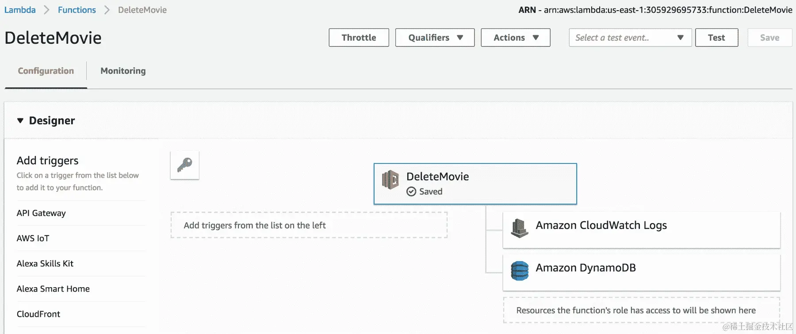The image size is (796, 334).
Task: Click the key permissions icon
Action: pyautogui.click(x=184, y=165)
